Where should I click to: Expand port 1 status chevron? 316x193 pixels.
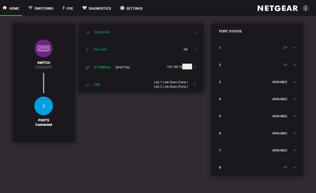(x=295, y=48)
